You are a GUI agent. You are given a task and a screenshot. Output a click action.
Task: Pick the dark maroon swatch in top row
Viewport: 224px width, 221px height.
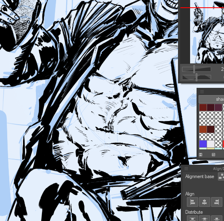tap(211, 107)
